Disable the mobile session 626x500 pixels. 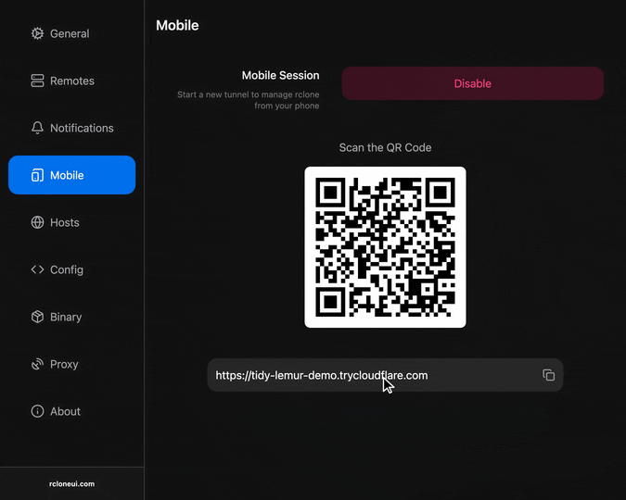tap(473, 83)
